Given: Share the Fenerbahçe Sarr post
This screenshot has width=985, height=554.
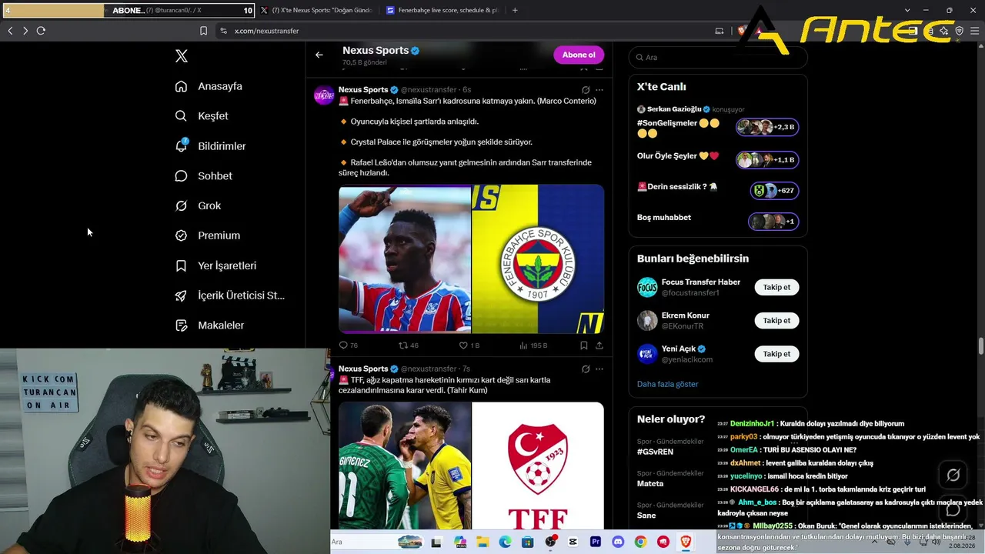Looking at the screenshot, I should pyautogui.click(x=599, y=345).
